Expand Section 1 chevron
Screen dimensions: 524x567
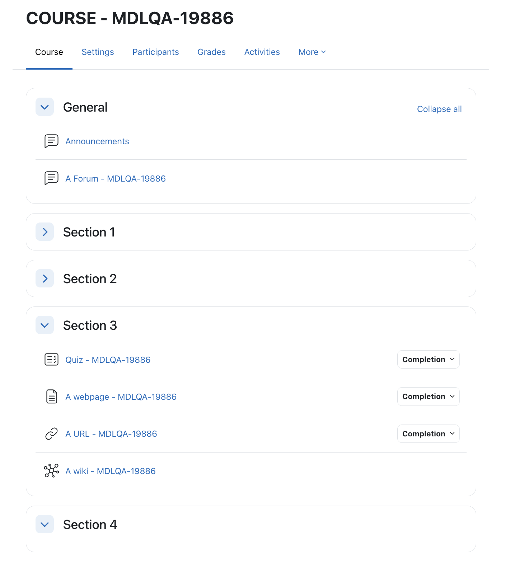click(45, 232)
